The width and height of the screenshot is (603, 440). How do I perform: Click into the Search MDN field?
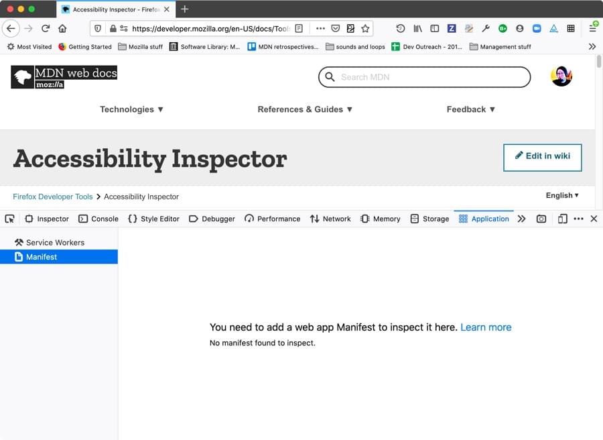(429, 77)
